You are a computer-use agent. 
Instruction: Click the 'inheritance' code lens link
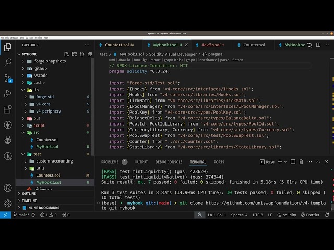pos(208,60)
